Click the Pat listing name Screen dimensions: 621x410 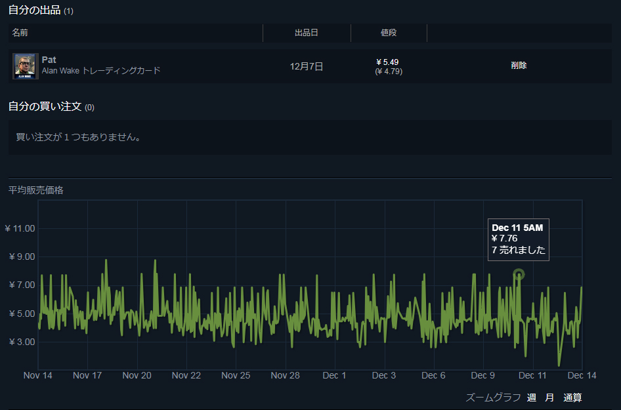click(49, 60)
